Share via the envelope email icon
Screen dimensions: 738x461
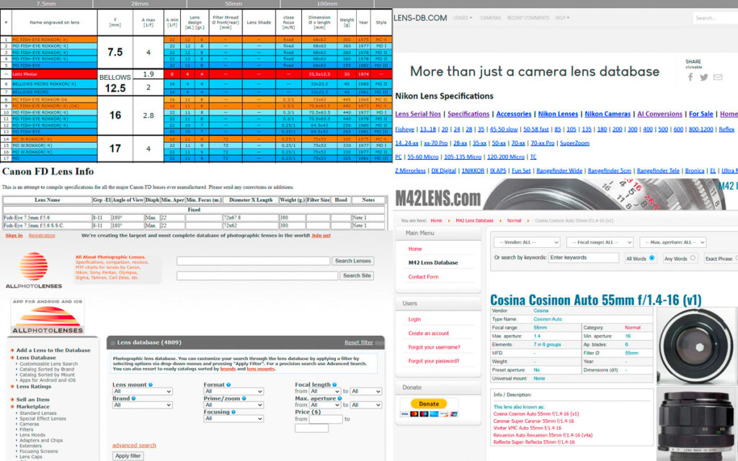tap(718, 77)
